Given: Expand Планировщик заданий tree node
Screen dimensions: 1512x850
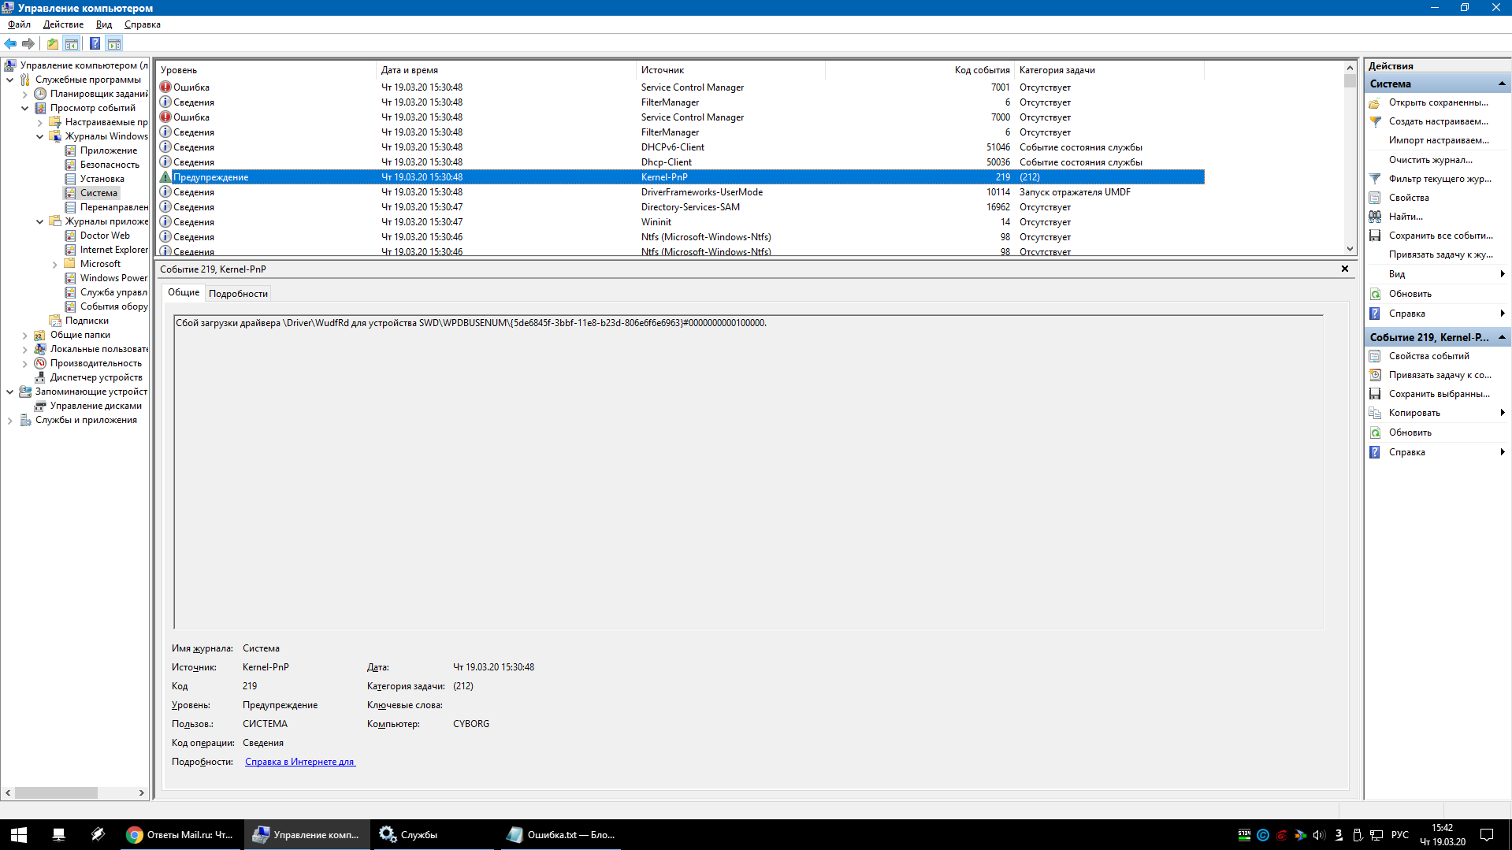Looking at the screenshot, I should point(24,95).
